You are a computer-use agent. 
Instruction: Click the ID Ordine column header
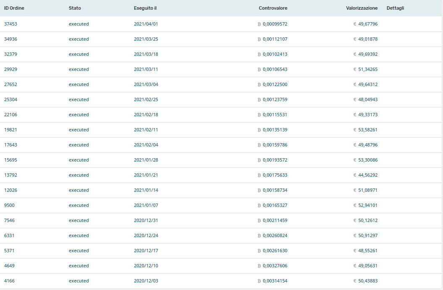(14, 8)
